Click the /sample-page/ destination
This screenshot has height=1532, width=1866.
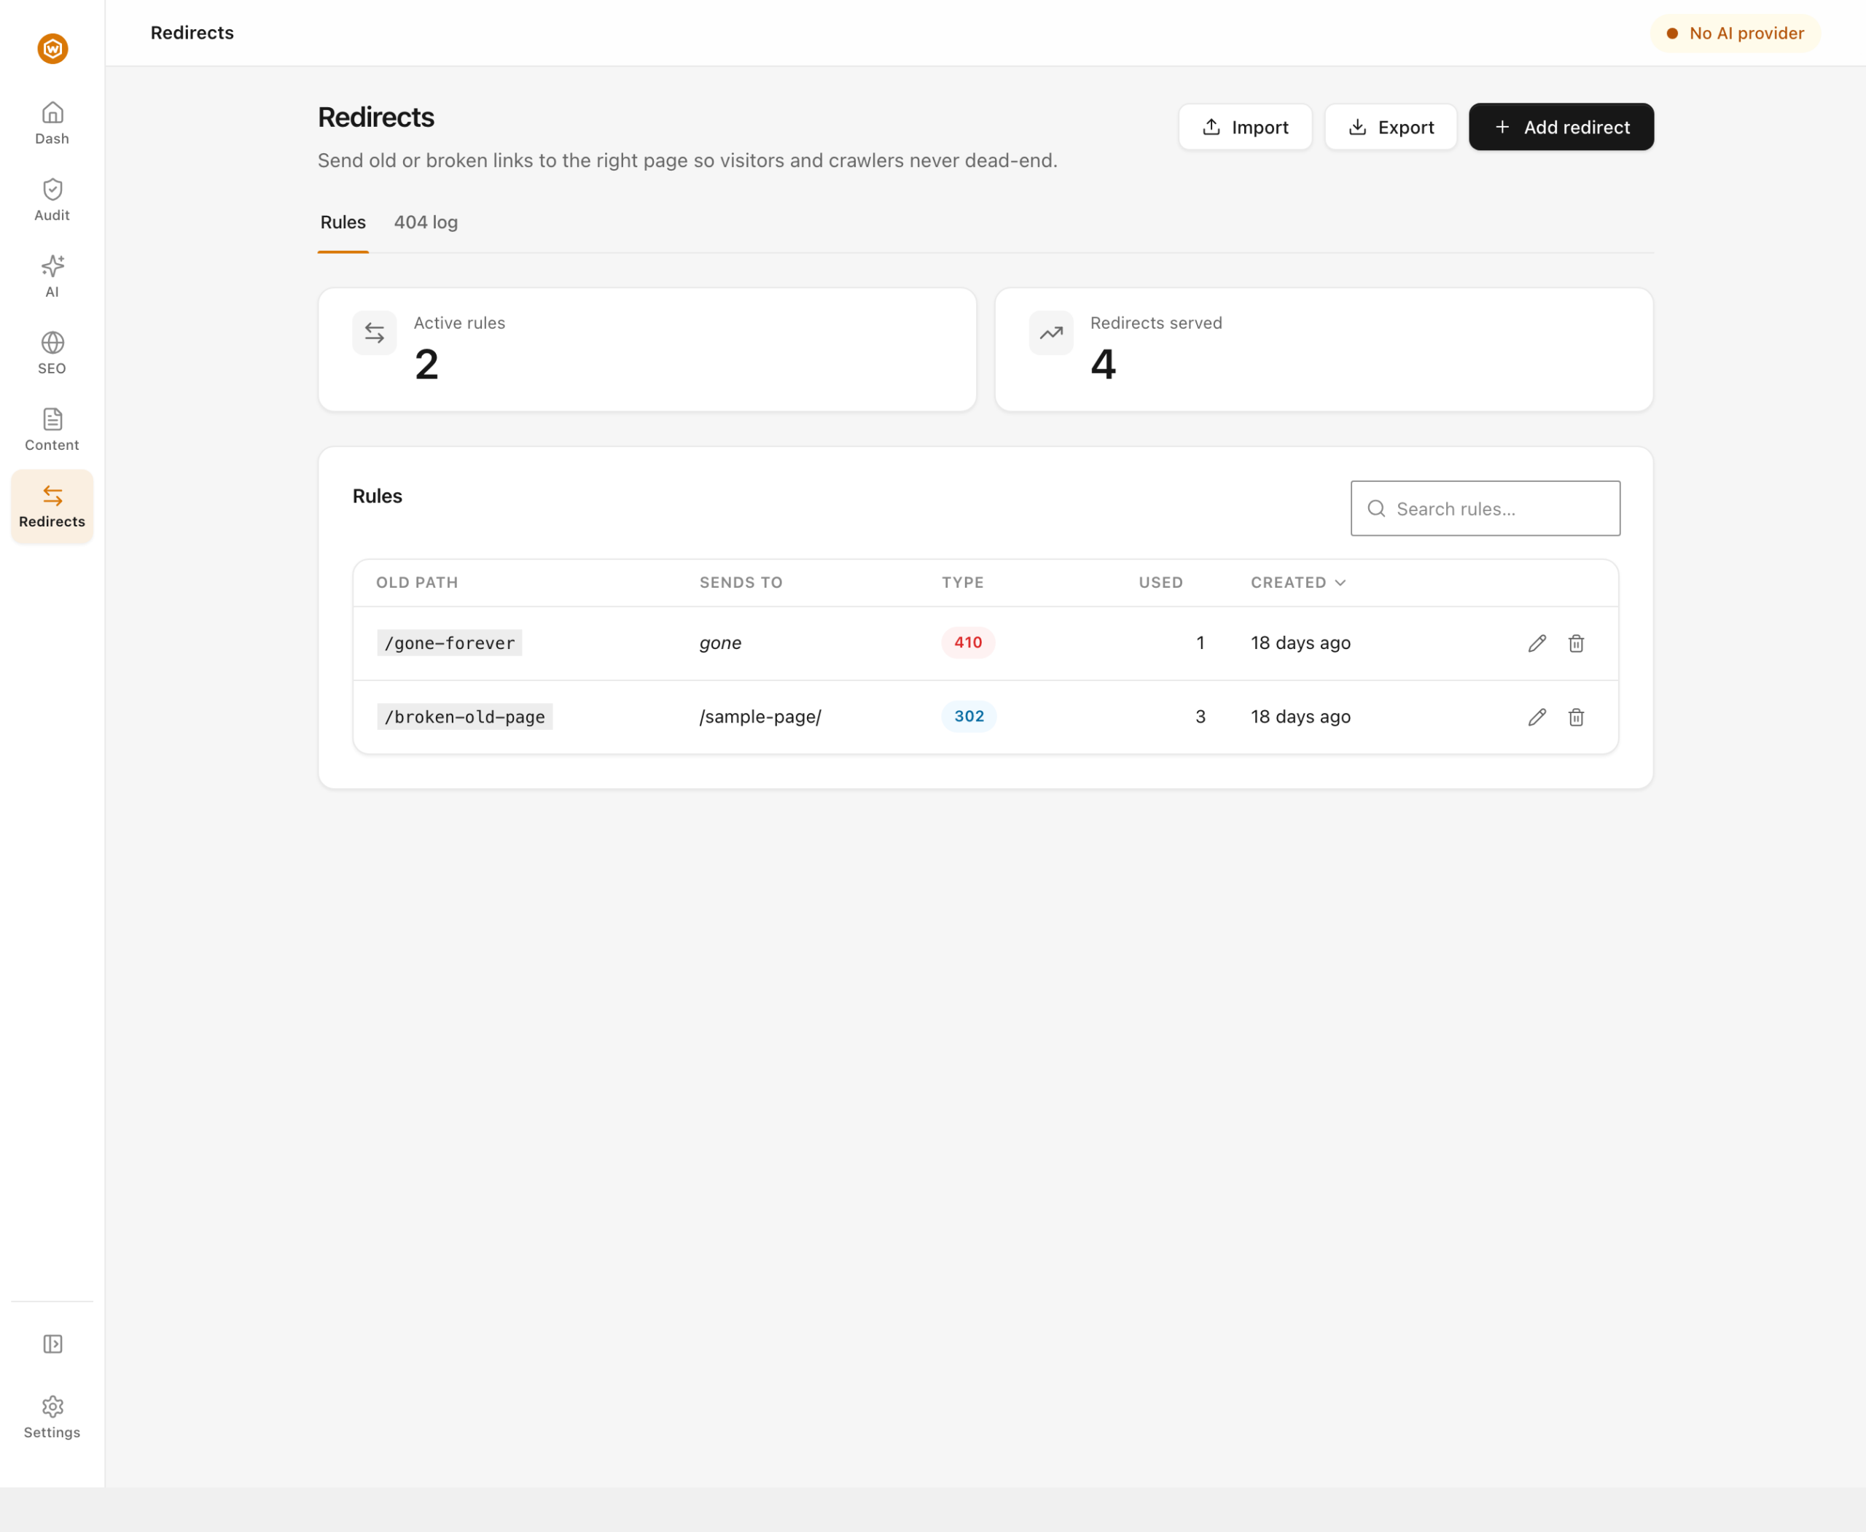click(x=760, y=717)
